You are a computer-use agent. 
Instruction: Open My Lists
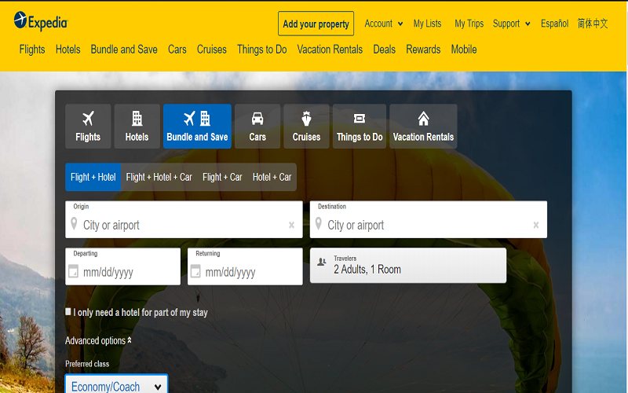coord(427,24)
